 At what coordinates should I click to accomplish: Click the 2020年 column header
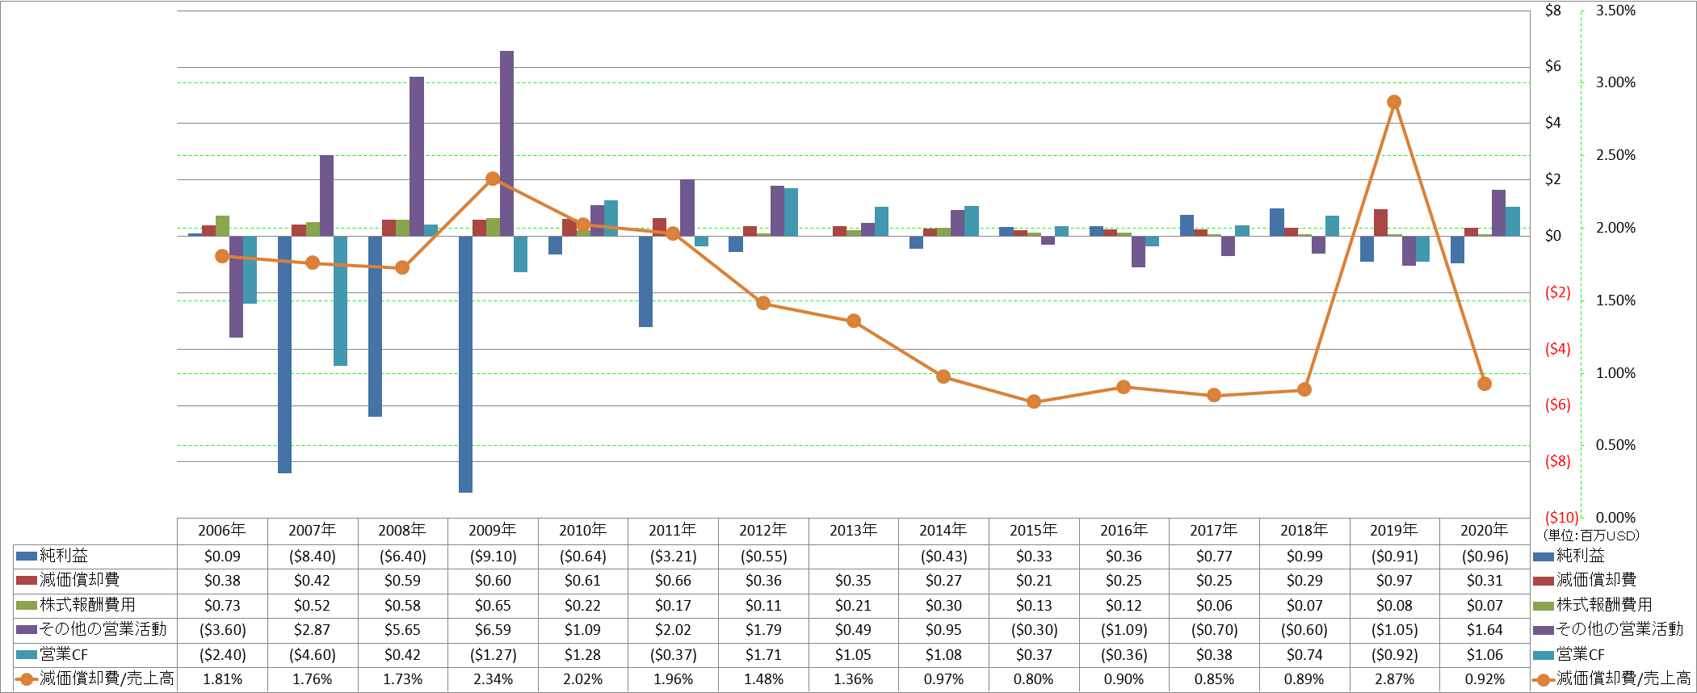point(1484,531)
